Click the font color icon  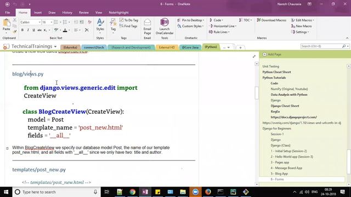point(65,30)
